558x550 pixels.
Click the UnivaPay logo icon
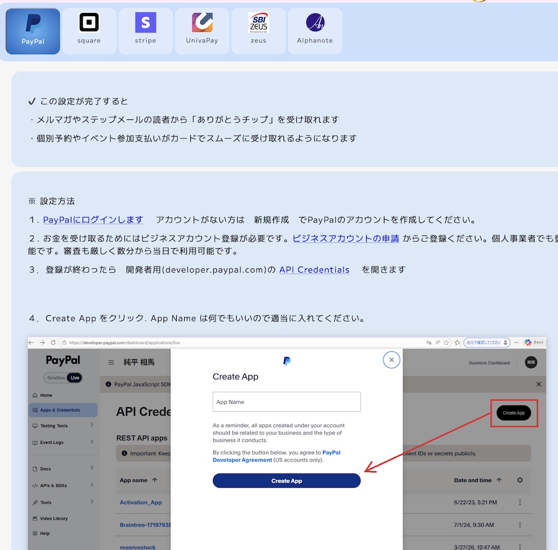202,23
